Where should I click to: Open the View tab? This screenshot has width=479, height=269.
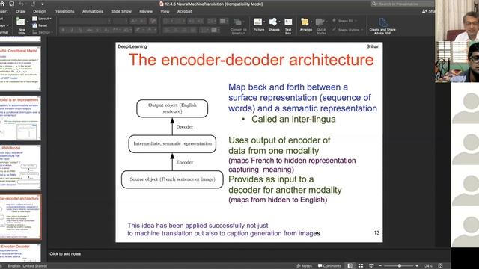(x=165, y=11)
